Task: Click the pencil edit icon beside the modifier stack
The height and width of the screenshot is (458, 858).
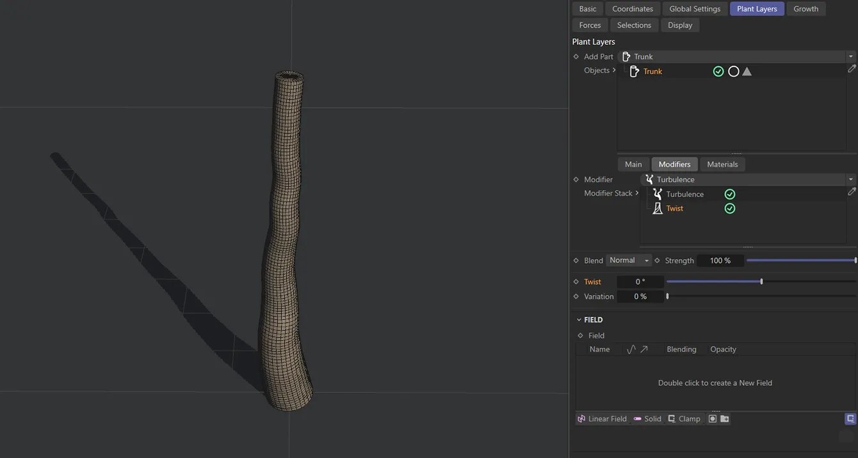Action: tap(852, 191)
